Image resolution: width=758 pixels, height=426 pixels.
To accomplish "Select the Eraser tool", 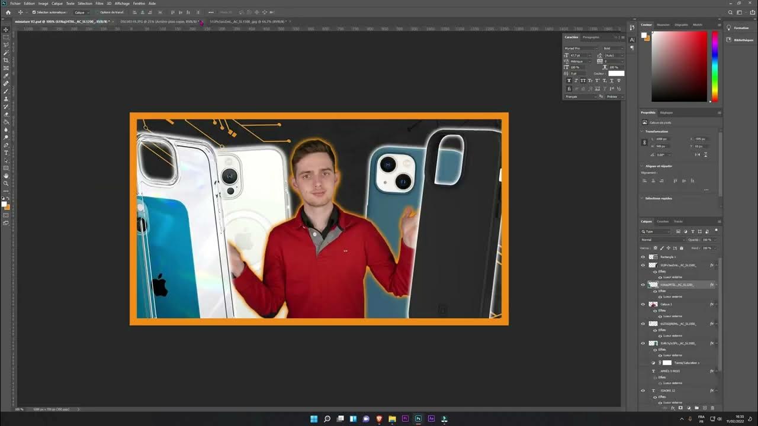I will 6,114.
